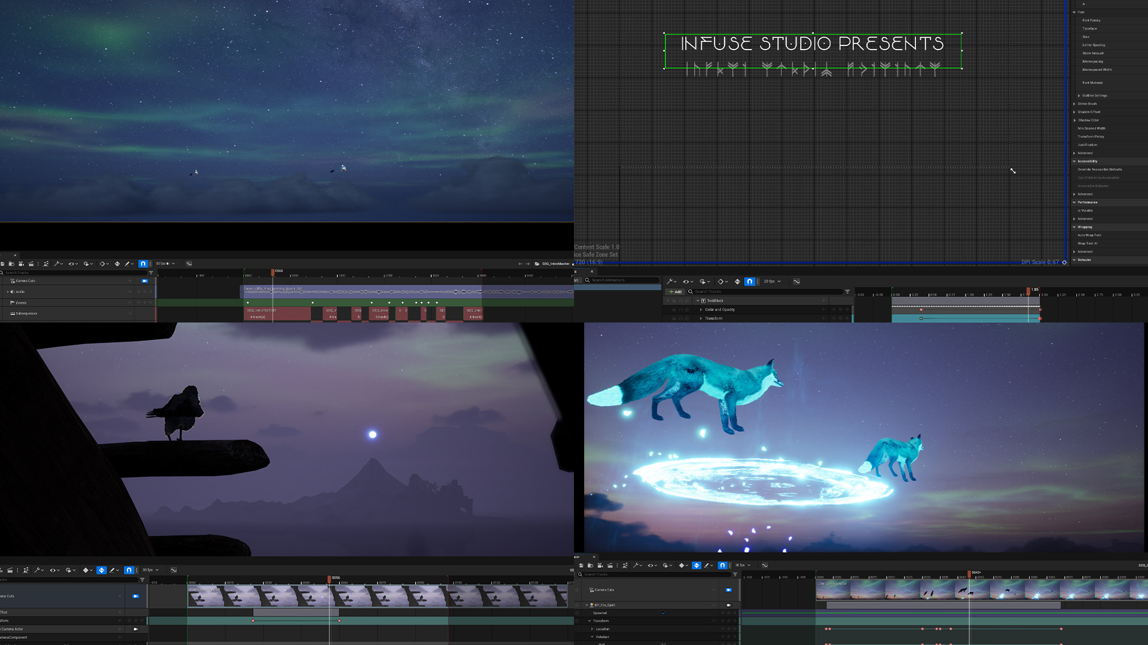1148x645 pixels.
Task: Toggle auto-key diamond button in fox sequencer
Action: (x=697, y=565)
